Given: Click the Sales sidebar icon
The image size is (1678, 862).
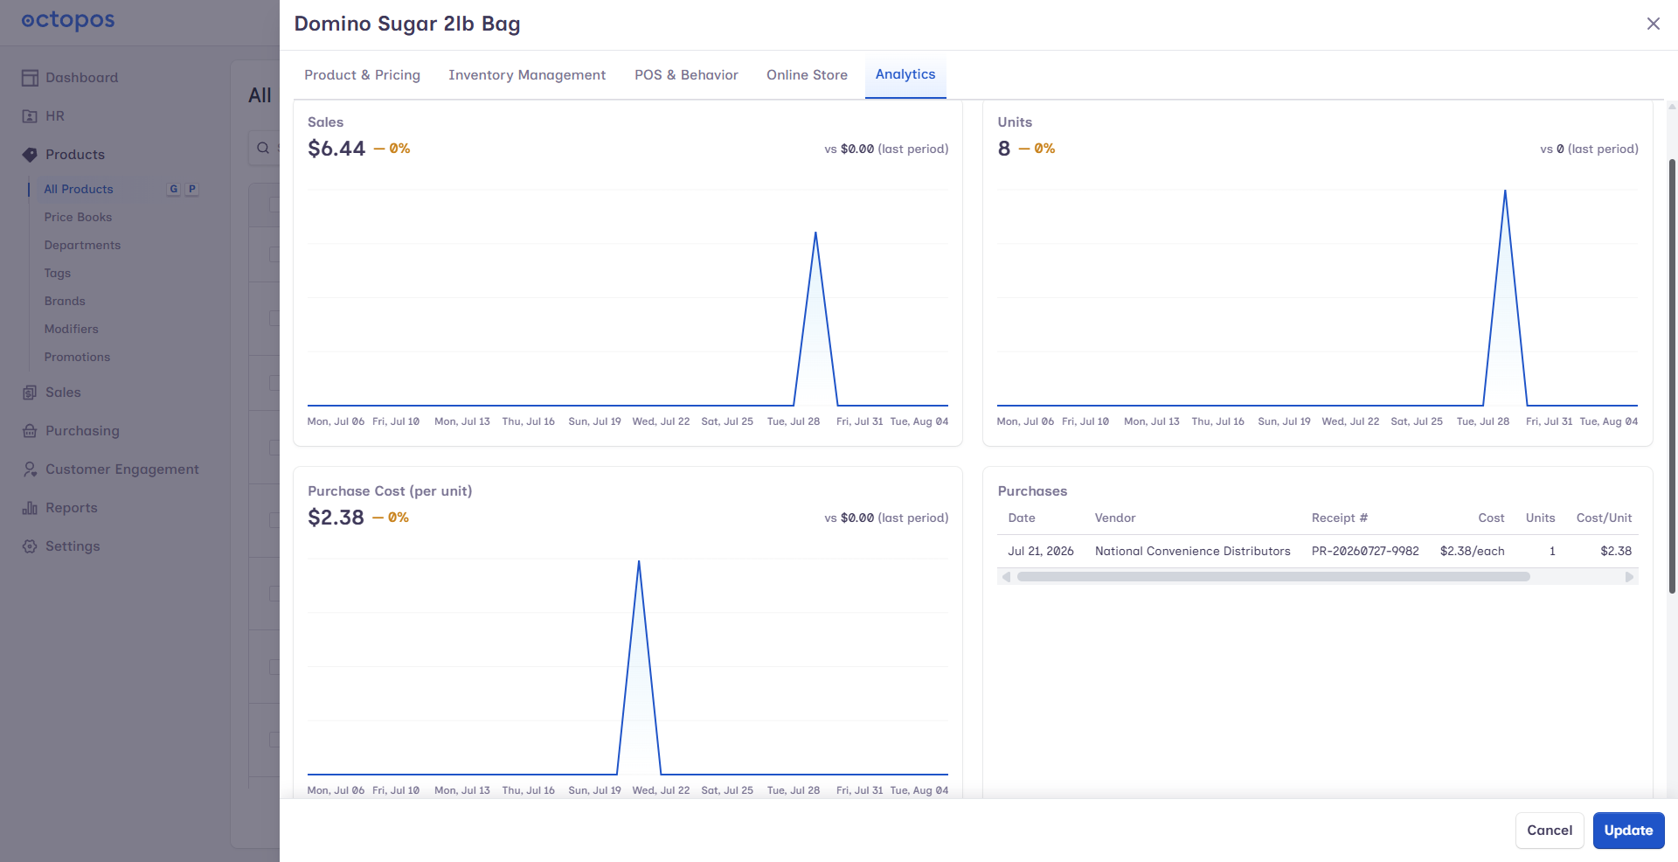Looking at the screenshot, I should [30, 393].
